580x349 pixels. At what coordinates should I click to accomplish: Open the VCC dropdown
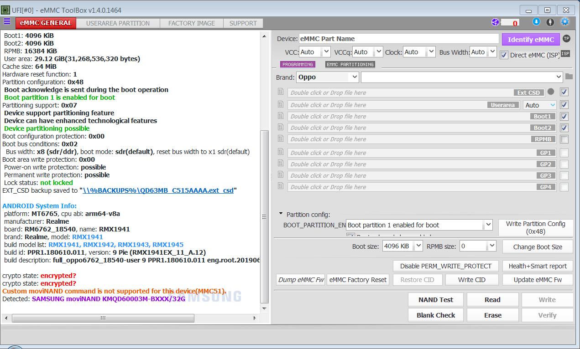315,52
